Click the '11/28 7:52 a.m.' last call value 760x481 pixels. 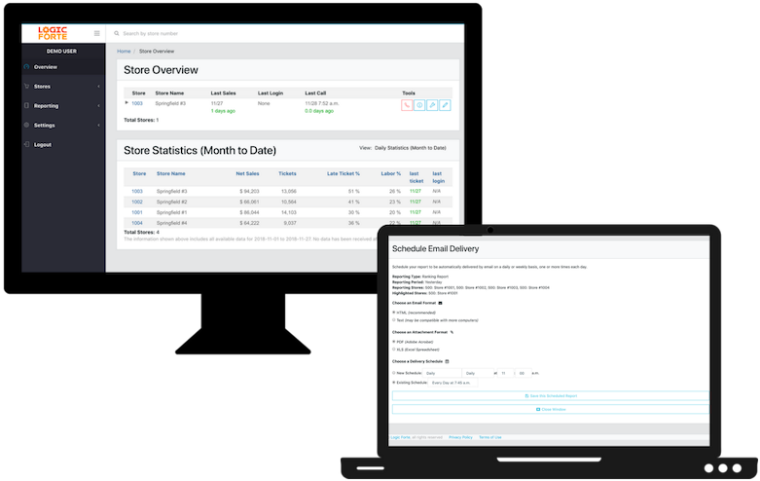(x=322, y=103)
